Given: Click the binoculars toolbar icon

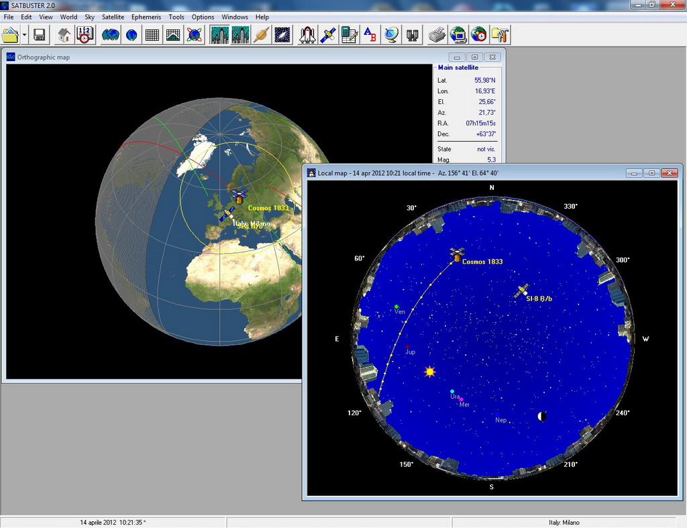Looking at the screenshot, I should 413,35.
